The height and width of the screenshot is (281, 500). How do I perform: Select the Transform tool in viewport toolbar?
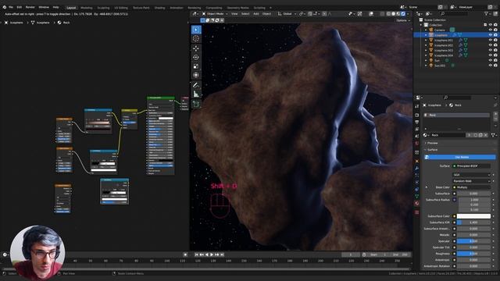pyautogui.click(x=196, y=75)
